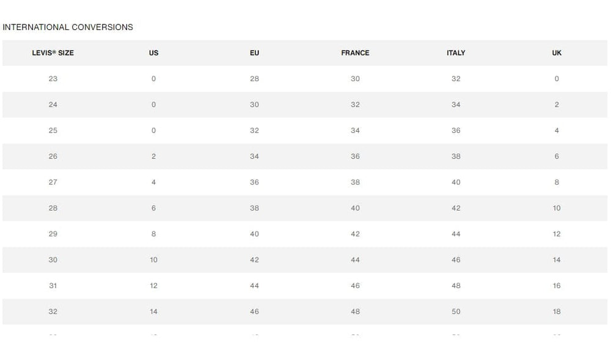Select the UK value for Levi's size 32
This screenshot has width=611, height=351.
(x=557, y=311)
